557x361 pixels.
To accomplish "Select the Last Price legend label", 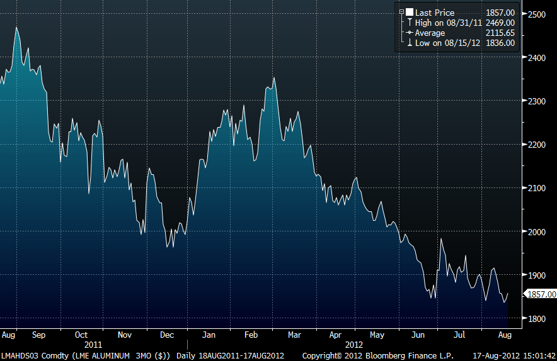I will tap(434, 12).
